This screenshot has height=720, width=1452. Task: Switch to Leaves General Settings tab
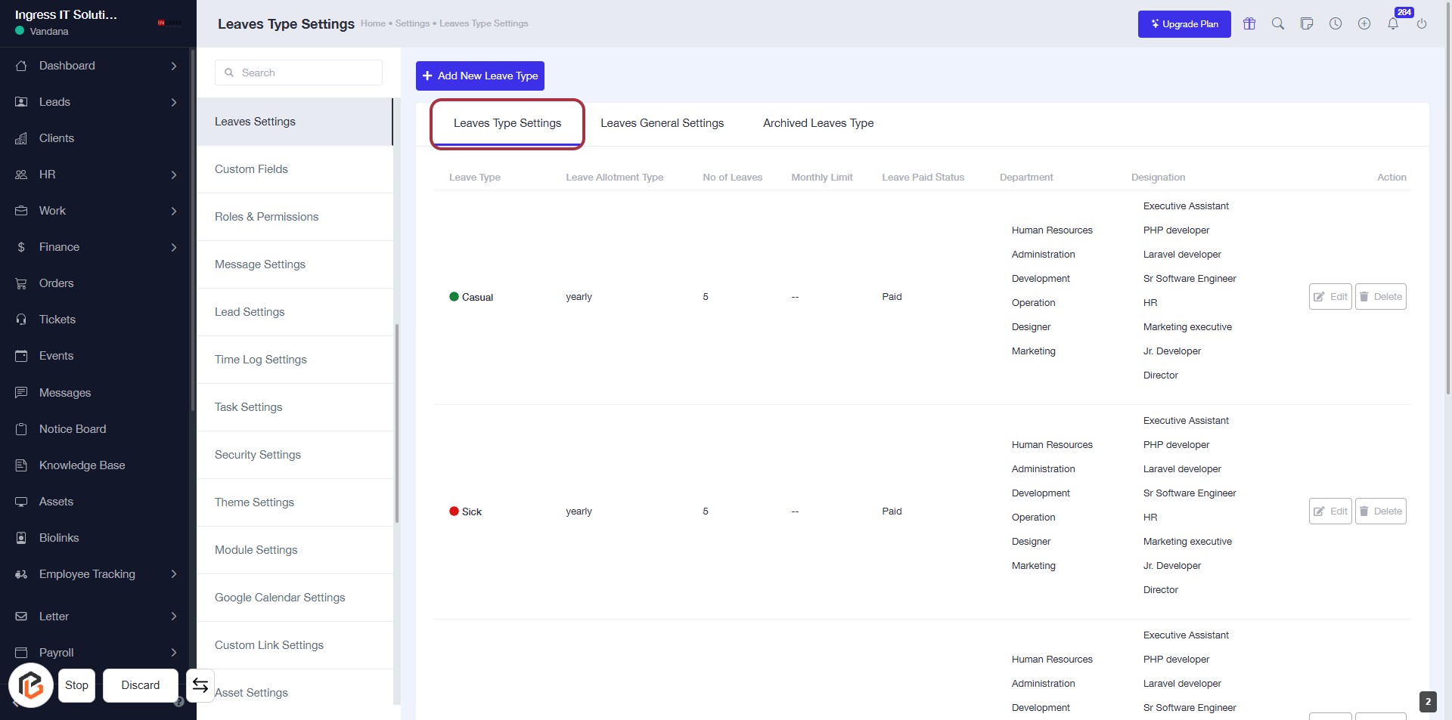click(x=662, y=123)
